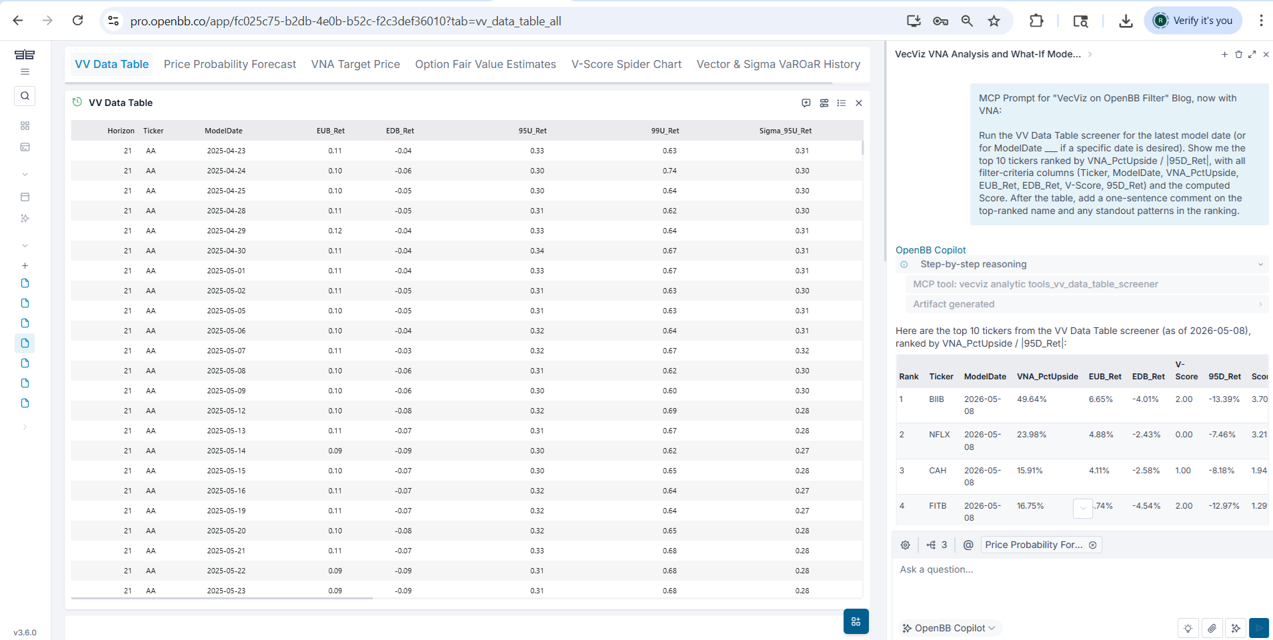1273x640 pixels.
Task: Switch to VV Data Table tab
Action: [111, 64]
